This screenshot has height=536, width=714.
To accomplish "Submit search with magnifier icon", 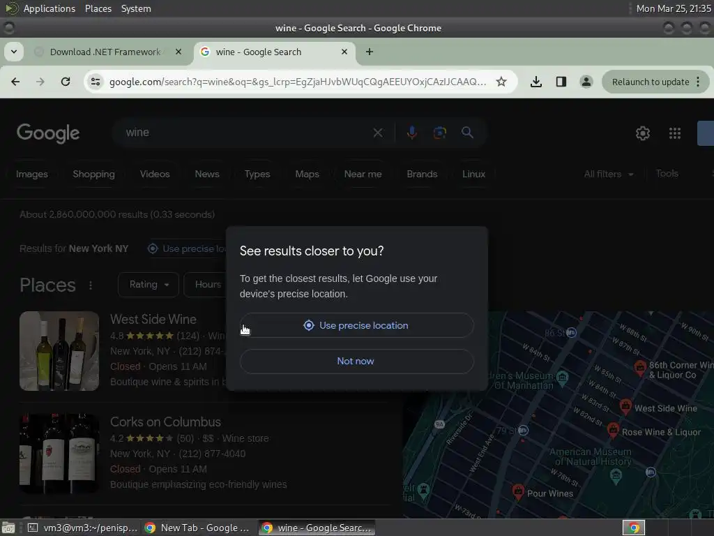I will click(x=467, y=133).
